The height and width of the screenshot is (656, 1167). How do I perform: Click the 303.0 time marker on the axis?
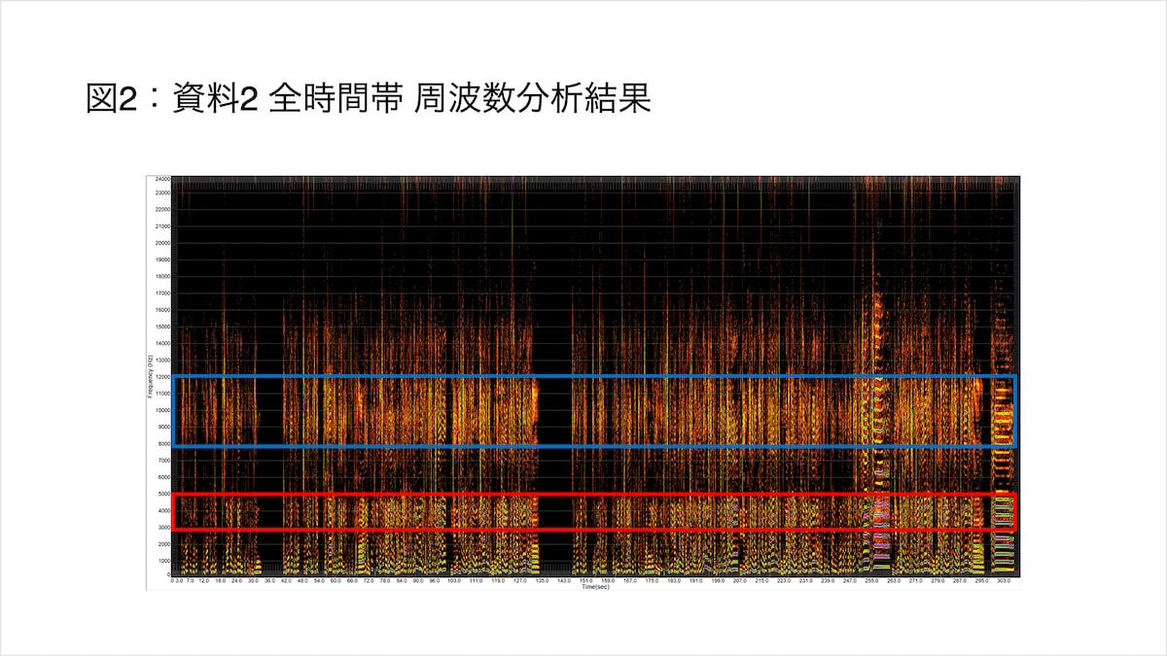click(1005, 581)
